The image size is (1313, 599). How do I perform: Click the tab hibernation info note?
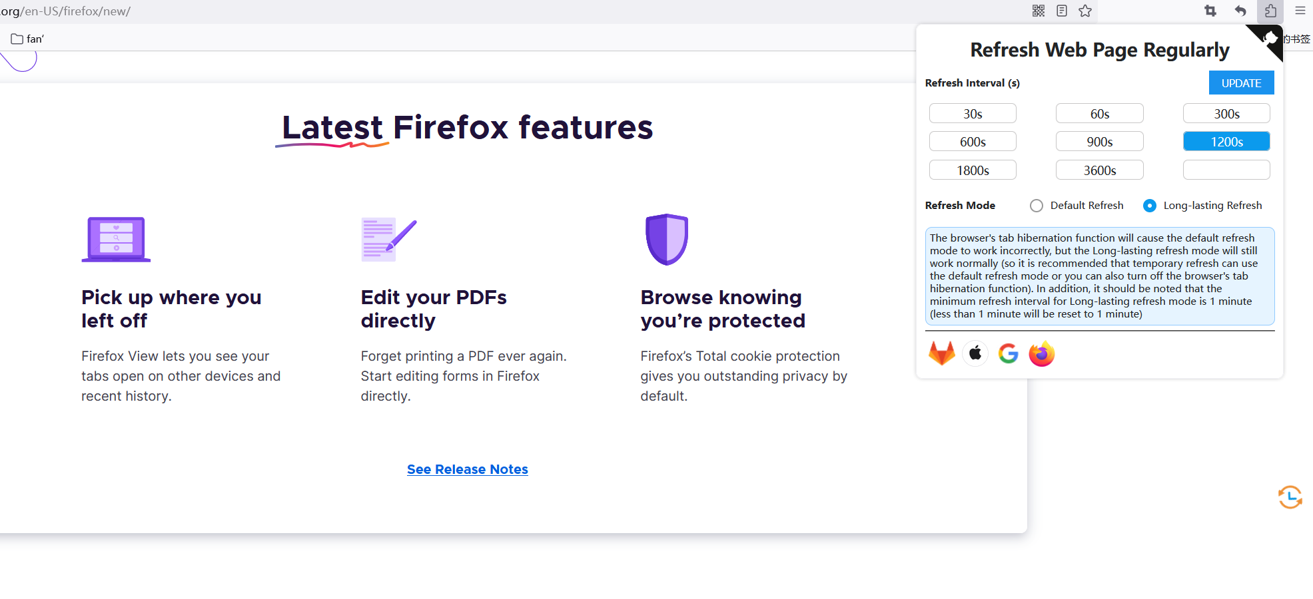[1100, 276]
